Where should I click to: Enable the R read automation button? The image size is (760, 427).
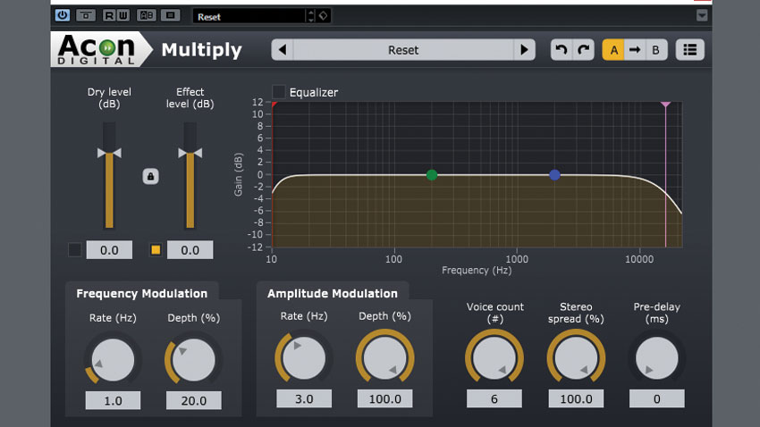(x=109, y=15)
